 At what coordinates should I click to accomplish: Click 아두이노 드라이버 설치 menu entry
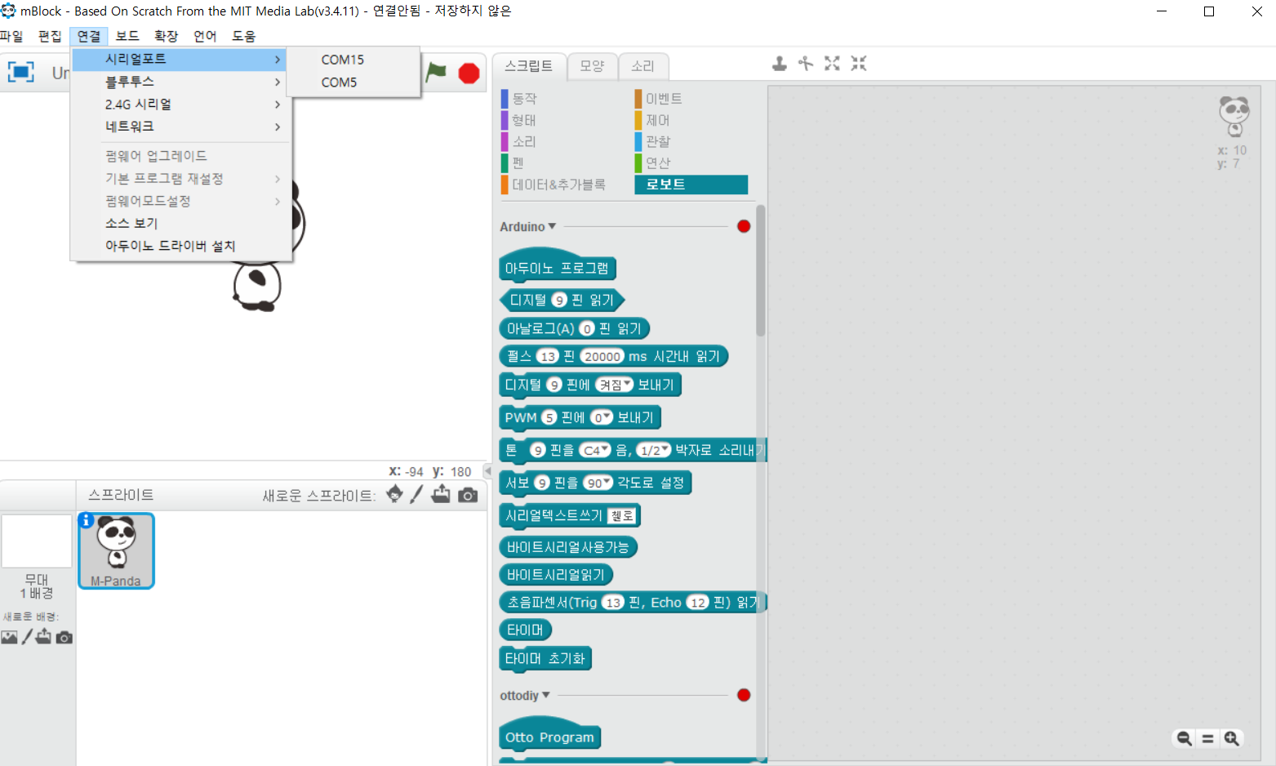170,246
